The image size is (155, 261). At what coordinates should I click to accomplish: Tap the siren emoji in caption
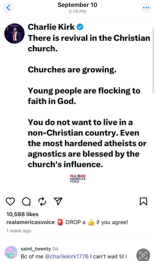(60, 222)
